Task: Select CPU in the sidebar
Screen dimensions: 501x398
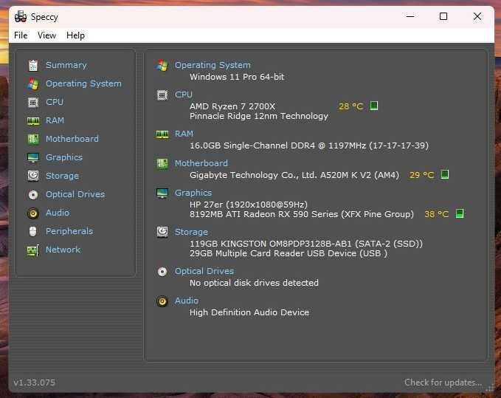Action: (55, 103)
